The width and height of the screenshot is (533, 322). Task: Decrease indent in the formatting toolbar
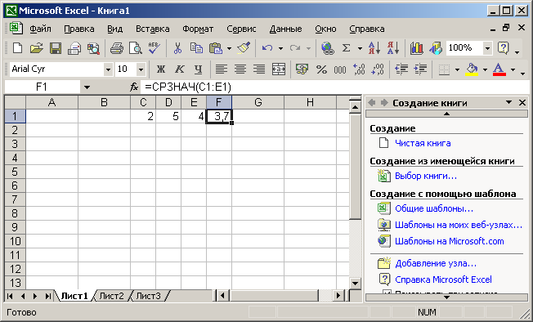coord(401,69)
